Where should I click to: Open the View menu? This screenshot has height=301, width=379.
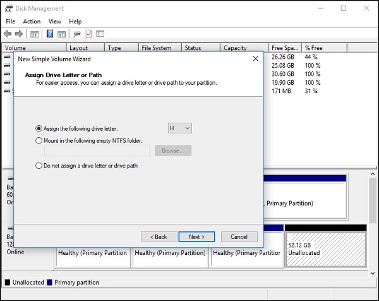(54, 21)
